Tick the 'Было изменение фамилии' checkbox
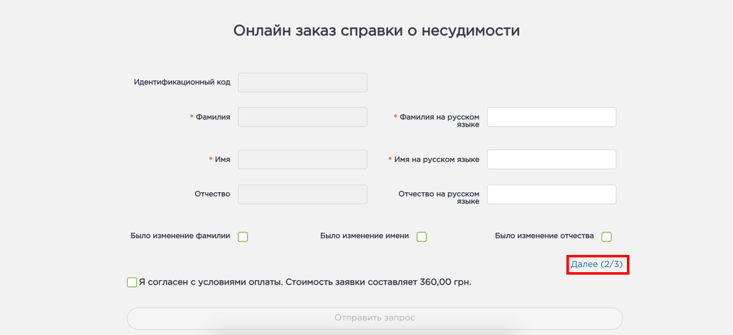Image resolution: width=733 pixels, height=335 pixels. (x=243, y=236)
